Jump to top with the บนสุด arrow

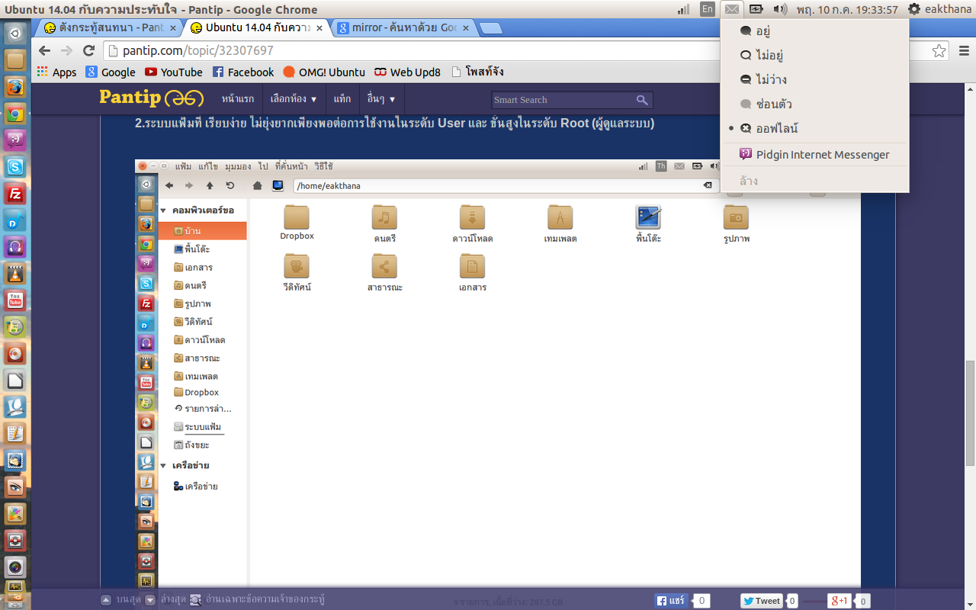[107, 600]
